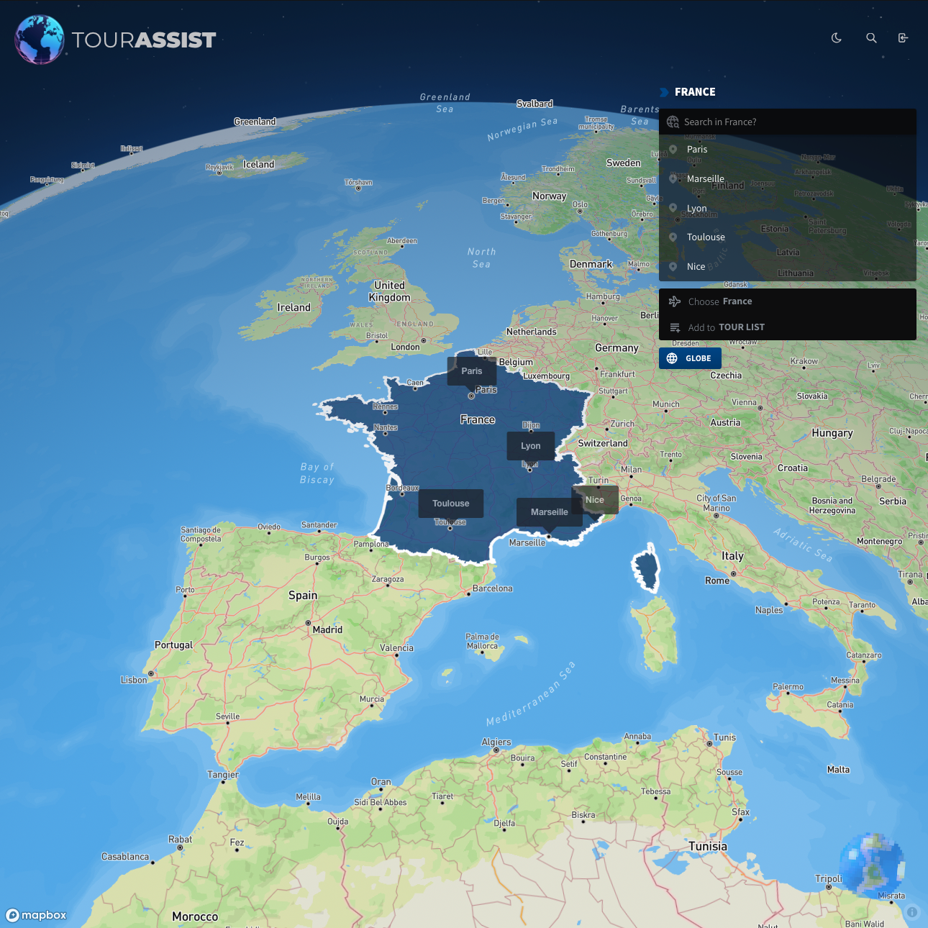
Task: Click the globe-search icon in the search field
Action: [673, 122]
